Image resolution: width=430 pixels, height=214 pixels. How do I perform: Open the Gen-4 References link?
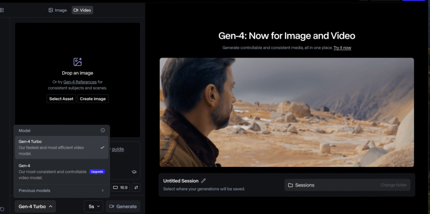tap(80, 82)
